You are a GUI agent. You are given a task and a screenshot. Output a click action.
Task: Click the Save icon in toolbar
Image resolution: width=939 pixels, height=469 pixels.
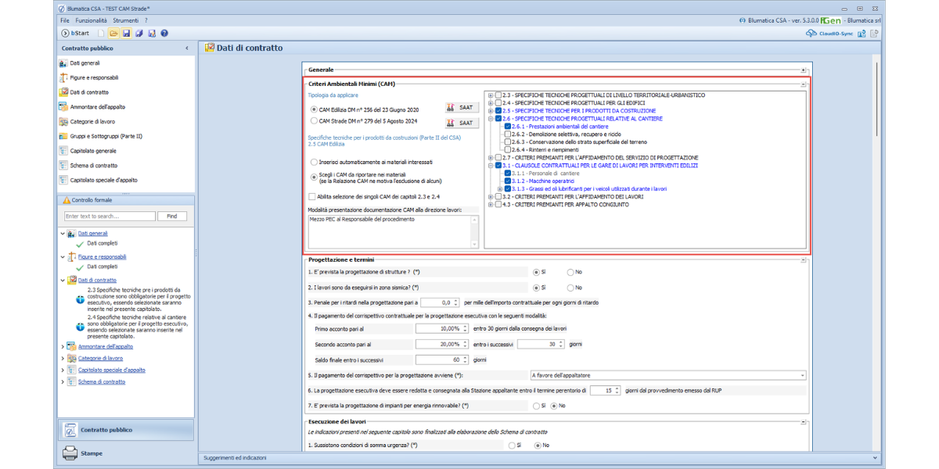[x=127, y=34]
